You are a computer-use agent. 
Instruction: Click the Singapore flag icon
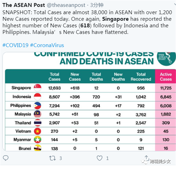pos(38,88)
